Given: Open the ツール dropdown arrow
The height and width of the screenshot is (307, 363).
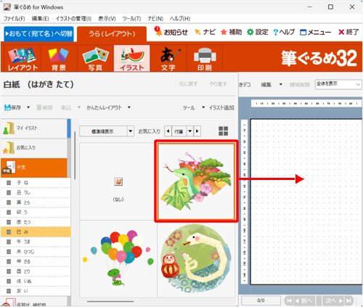Looking at the screenshot, I should (x=203, y=107).
